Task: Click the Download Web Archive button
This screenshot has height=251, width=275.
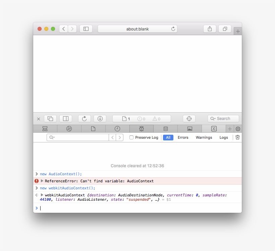Action: coord(100,119)
